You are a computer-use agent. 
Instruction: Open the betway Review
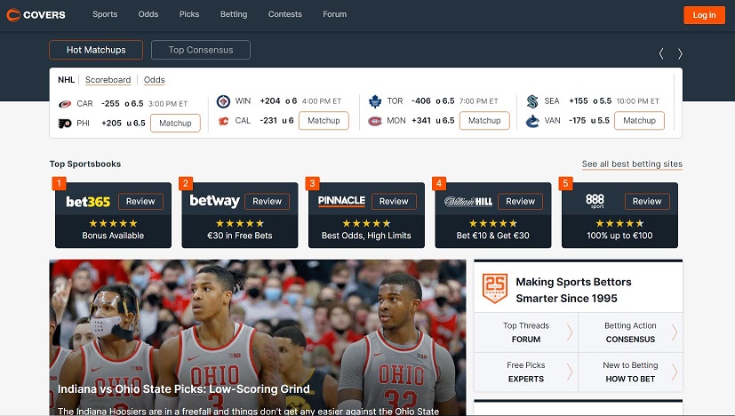coord(268,201)
